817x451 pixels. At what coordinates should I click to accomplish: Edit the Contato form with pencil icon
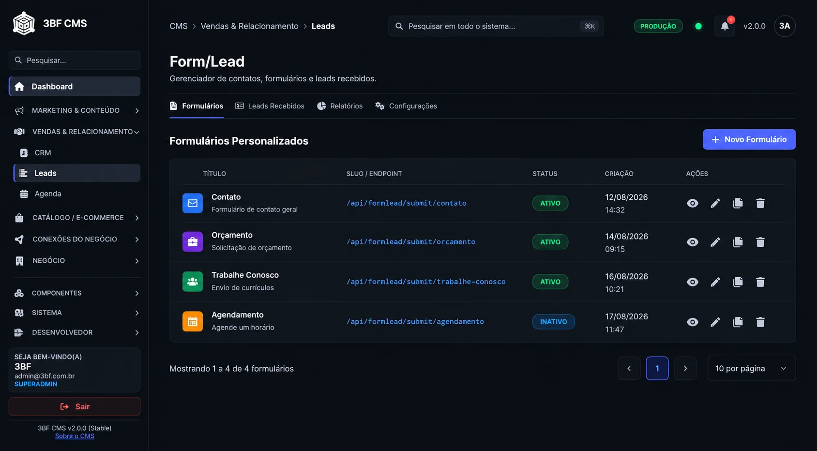[715, 203]
